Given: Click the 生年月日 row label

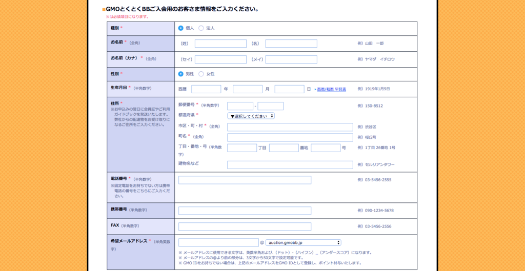Looking at the screenshot, I should (119, 88).
